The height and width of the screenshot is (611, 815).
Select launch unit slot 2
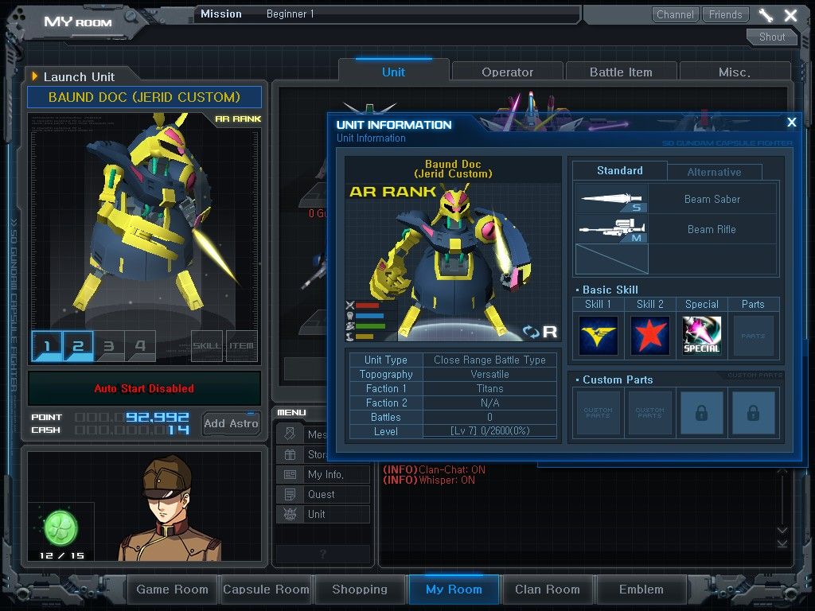pos(78,345)
